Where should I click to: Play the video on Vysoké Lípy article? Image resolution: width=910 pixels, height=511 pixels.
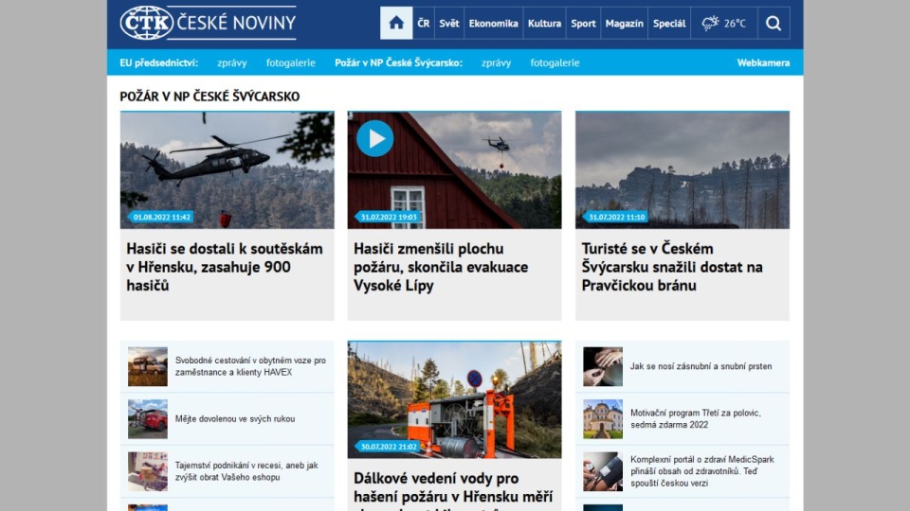click(375, 138)
